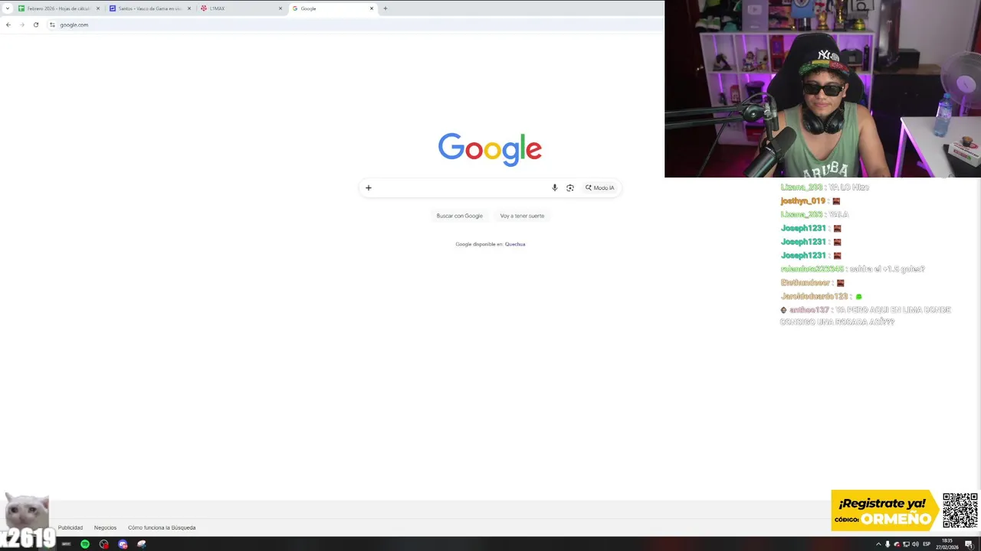981x551 pixels.
Task: Click chat message 'YA LO Hize'
Action: (x=849, y=187)
